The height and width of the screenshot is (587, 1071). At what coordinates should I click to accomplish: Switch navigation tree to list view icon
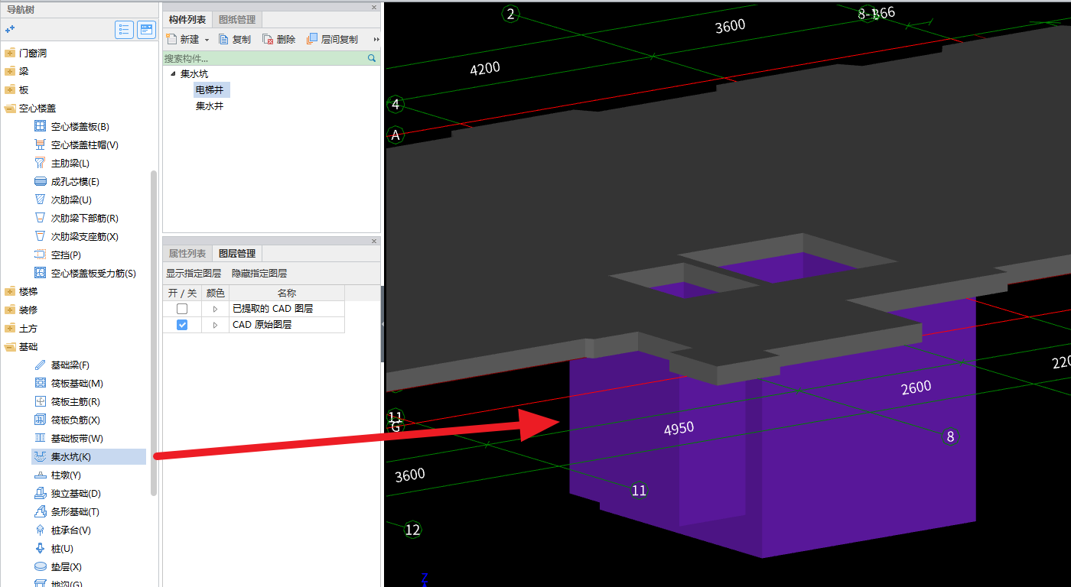pos(125,30)
